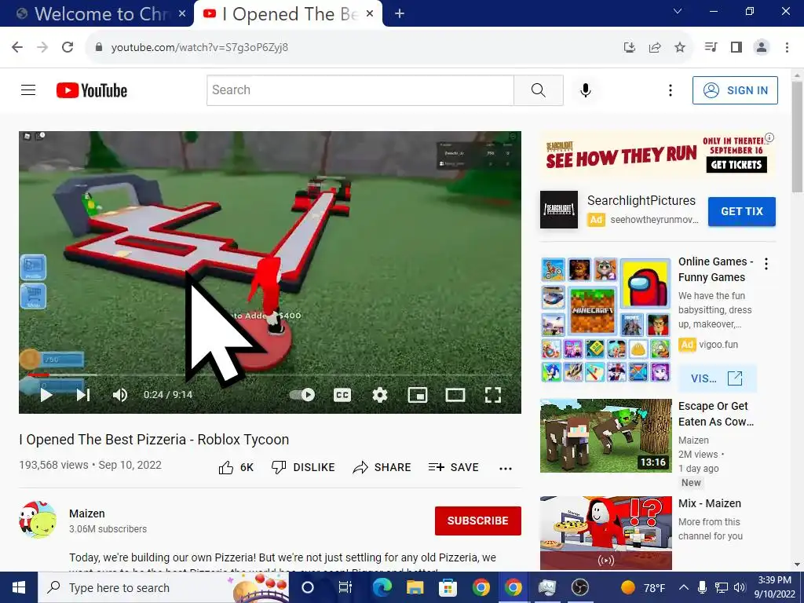Open more actions ellipsis under video
The image size is (804, 603).
point(506,468)
